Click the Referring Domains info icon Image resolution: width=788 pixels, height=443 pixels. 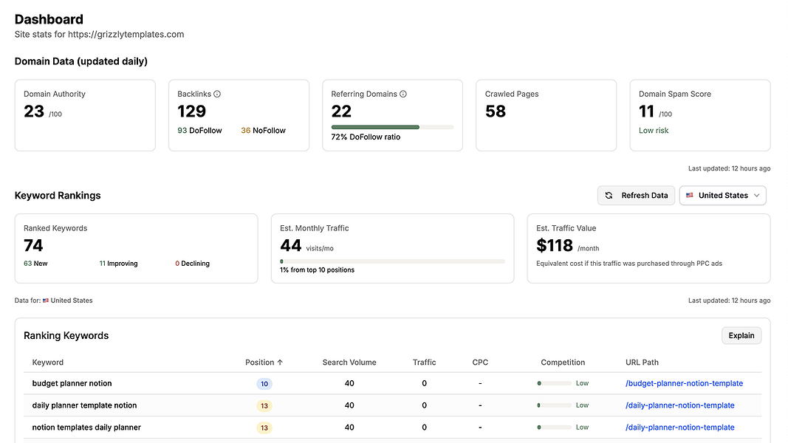click(x=403, y=95)
